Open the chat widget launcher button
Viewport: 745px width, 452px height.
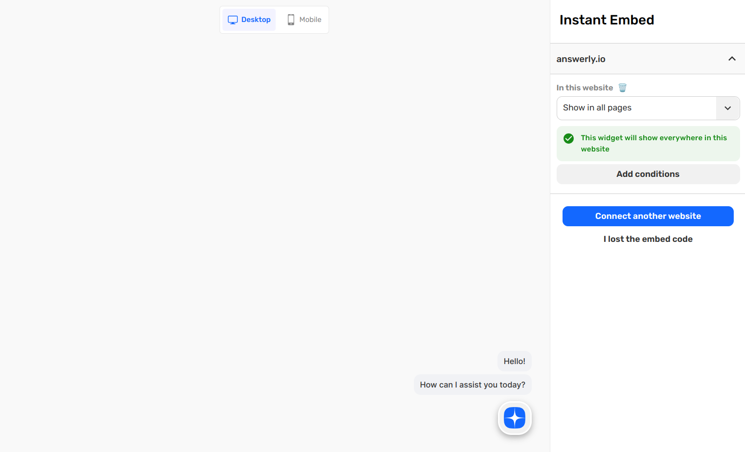tap(515, 418)
